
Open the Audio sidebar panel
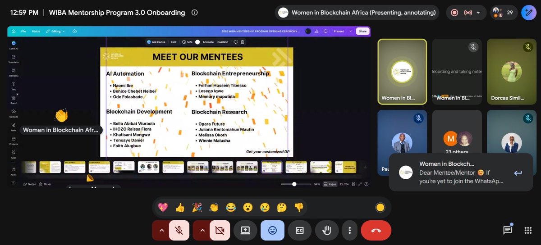pyautogui.click(x=13, y=171)
